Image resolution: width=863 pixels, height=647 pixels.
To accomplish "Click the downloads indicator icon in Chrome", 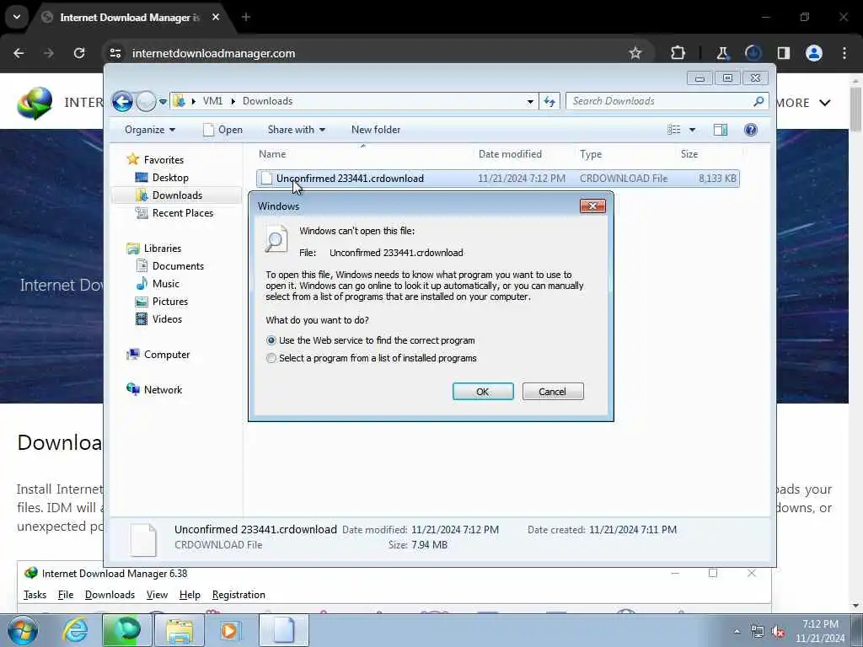I will [753, 53].
